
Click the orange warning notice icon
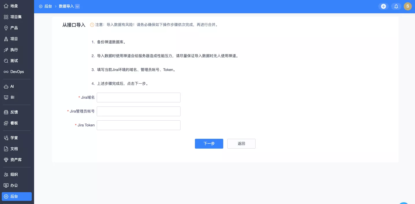(x=92, y=25)
